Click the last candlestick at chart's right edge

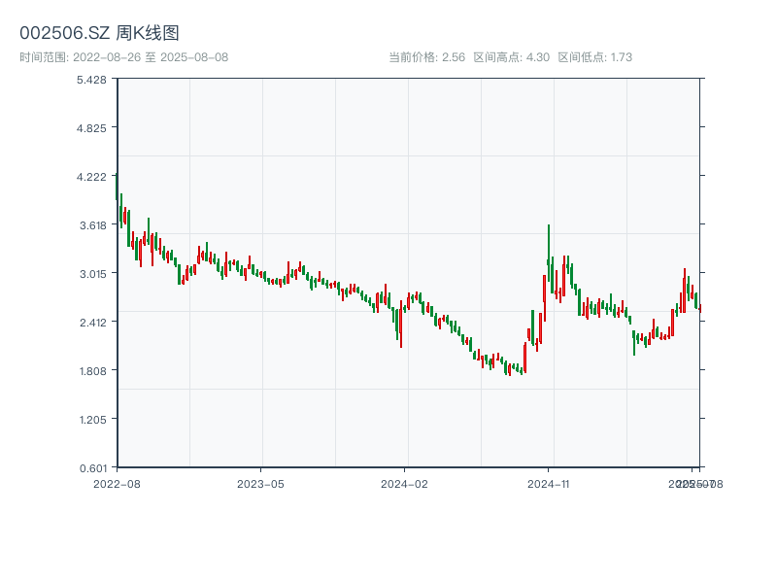699,307
